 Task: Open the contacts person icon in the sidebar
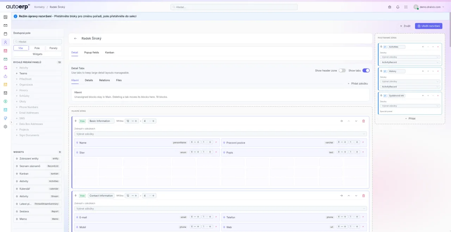(x=5, y=42)
